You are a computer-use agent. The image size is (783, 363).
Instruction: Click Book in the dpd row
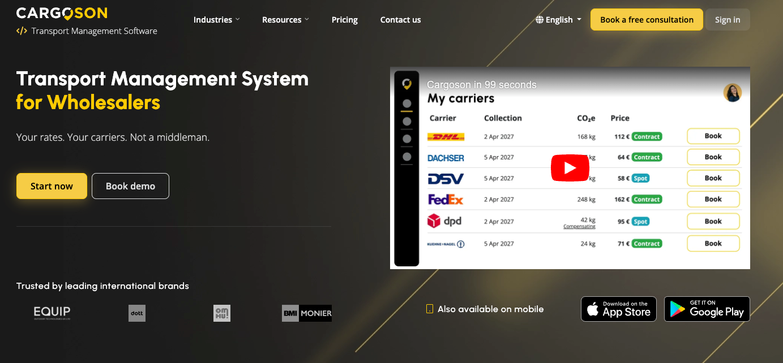point(713,222)
